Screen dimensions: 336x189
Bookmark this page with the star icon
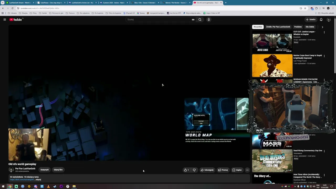point(305,8)
